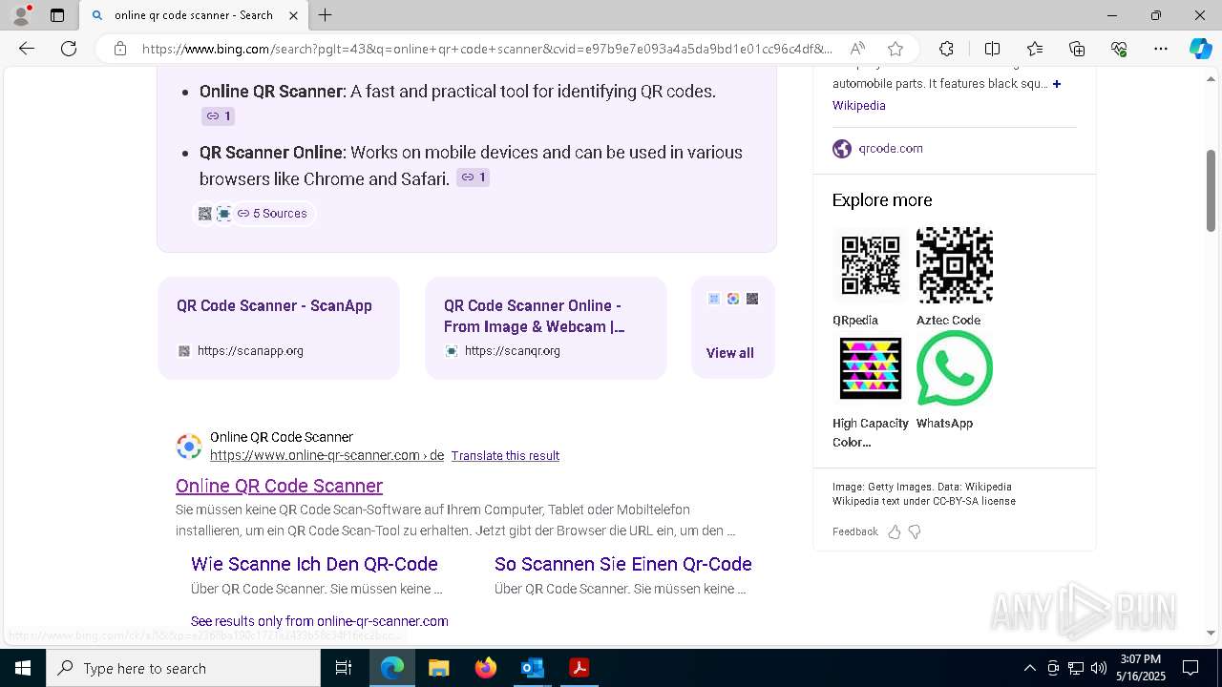Reload the page with the refresh icon
This screenshot has height=687, width=1222.
[69, 49]
